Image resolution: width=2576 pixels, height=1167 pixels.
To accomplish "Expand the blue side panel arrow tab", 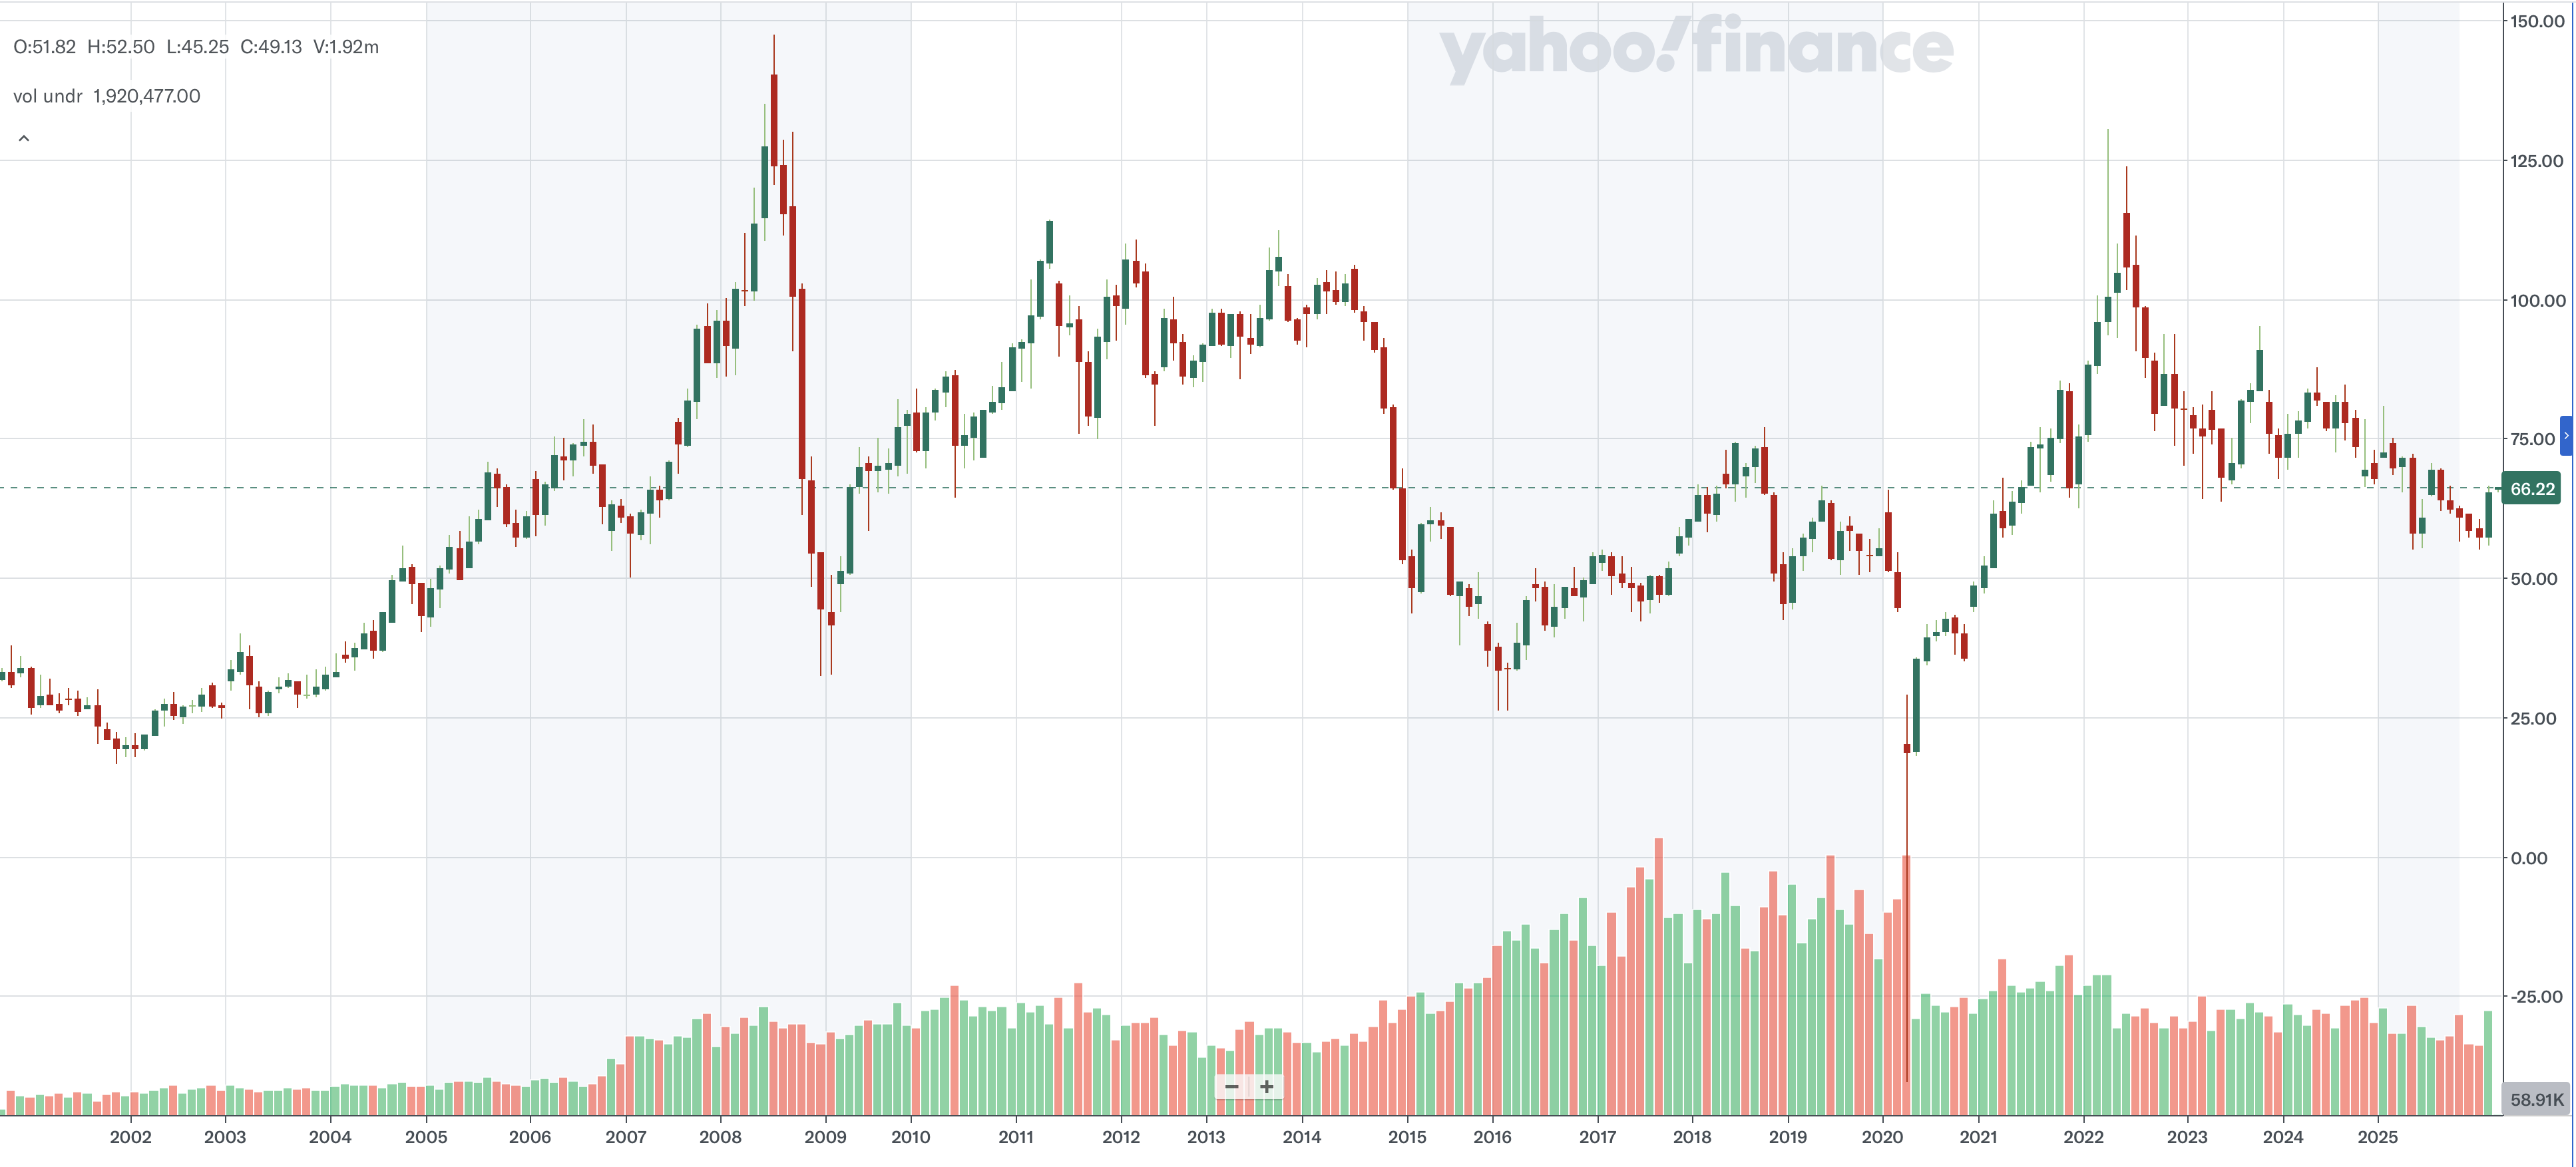I will (2567, 436).
